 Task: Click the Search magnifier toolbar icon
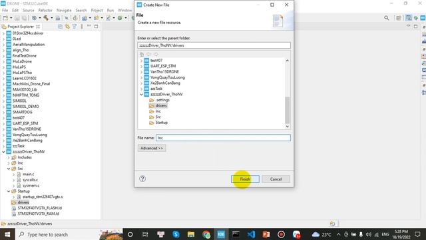tap(386, 18)
